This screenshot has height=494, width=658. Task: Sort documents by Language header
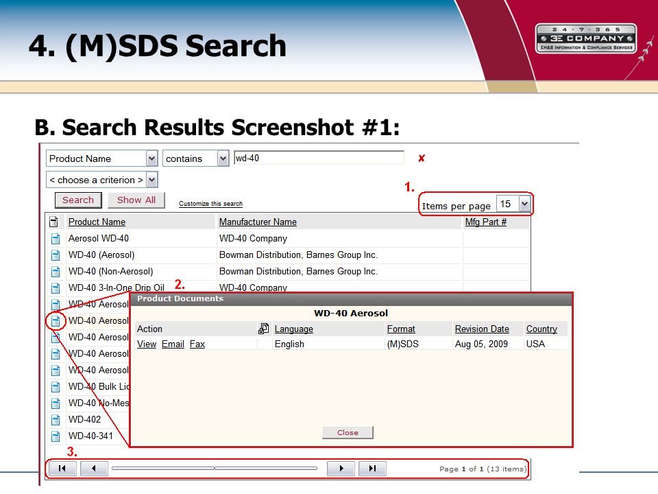tap(294, 329)
